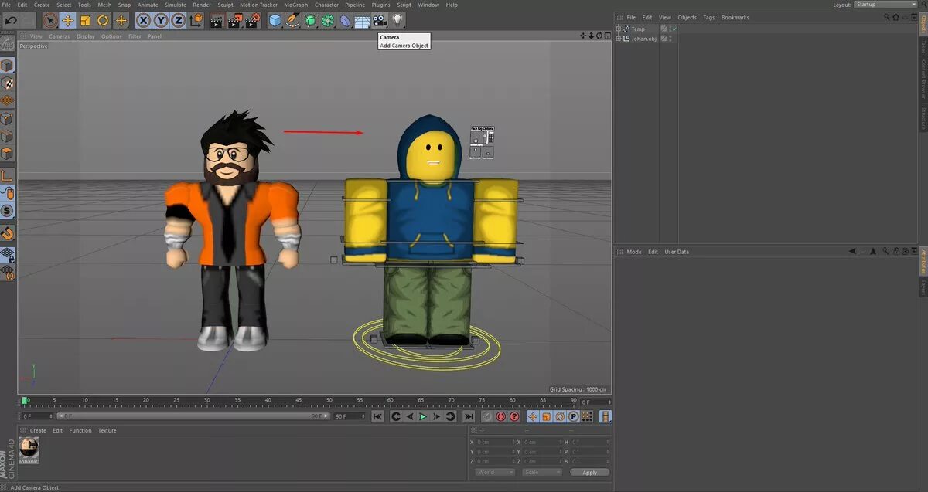Image resolution: width=928 pixels, height=492 pixels.
Task: Toggle Autokeying red circle button
Action: (x=501, y=416)
